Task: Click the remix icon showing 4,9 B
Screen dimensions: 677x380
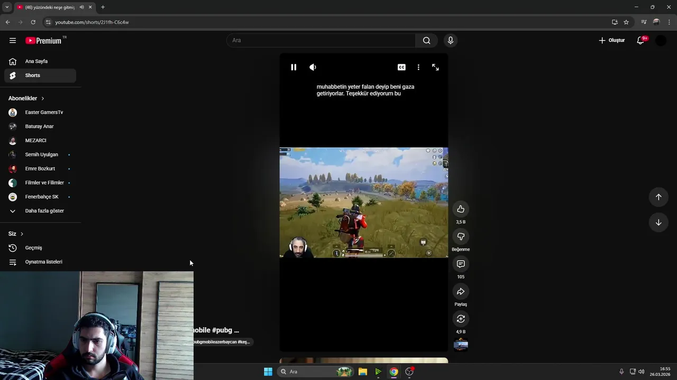Action: coord(461,319)
